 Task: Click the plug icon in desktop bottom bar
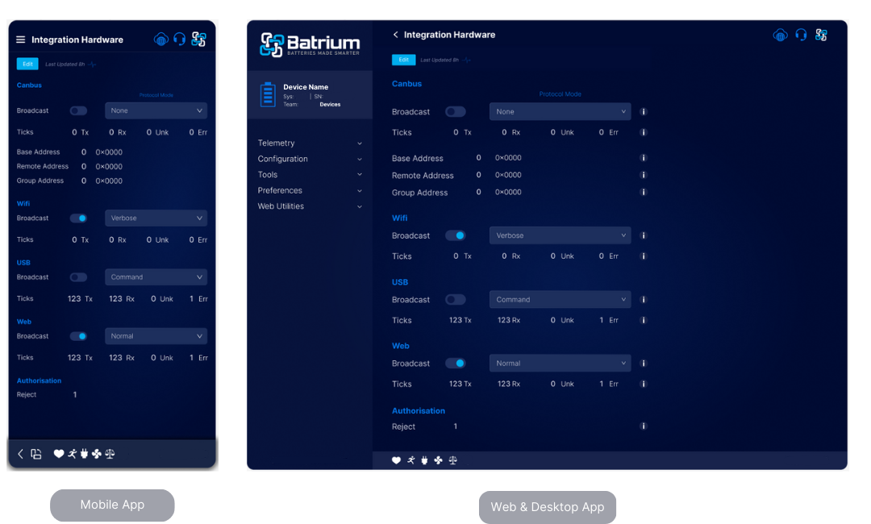[424, 460]
